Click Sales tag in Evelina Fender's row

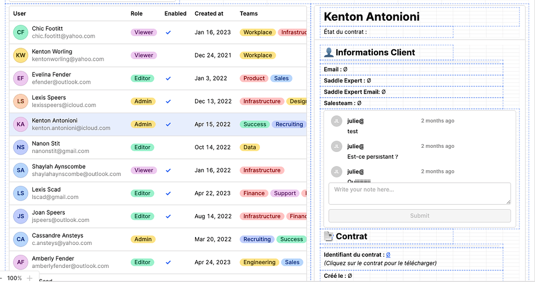pyautogui.click(x=281, y=78)
